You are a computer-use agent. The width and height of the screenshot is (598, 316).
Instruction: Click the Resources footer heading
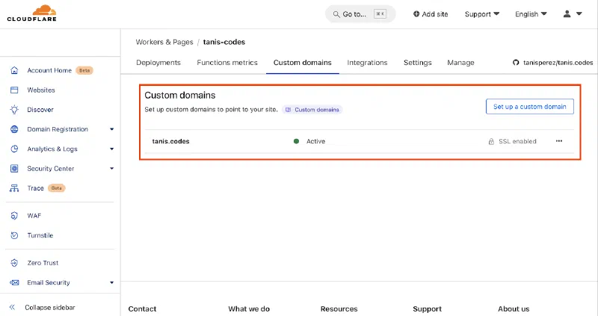coord(339,309)
